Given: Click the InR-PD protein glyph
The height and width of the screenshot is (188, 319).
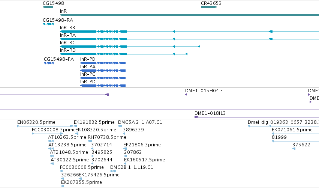Looking at the screenshot, I should 103,86.
